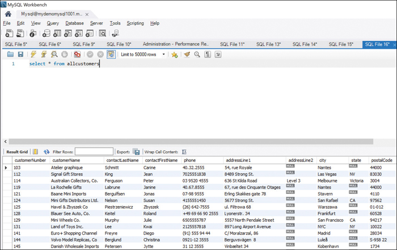Refresh result data icon

click(x=47, y=152)
